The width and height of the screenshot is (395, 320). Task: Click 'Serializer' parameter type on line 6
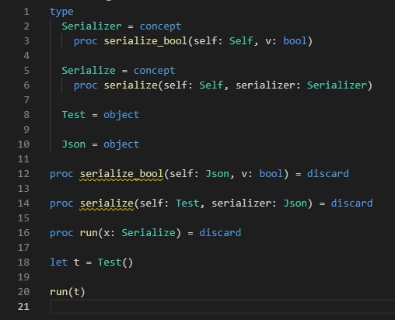(337, 85)
